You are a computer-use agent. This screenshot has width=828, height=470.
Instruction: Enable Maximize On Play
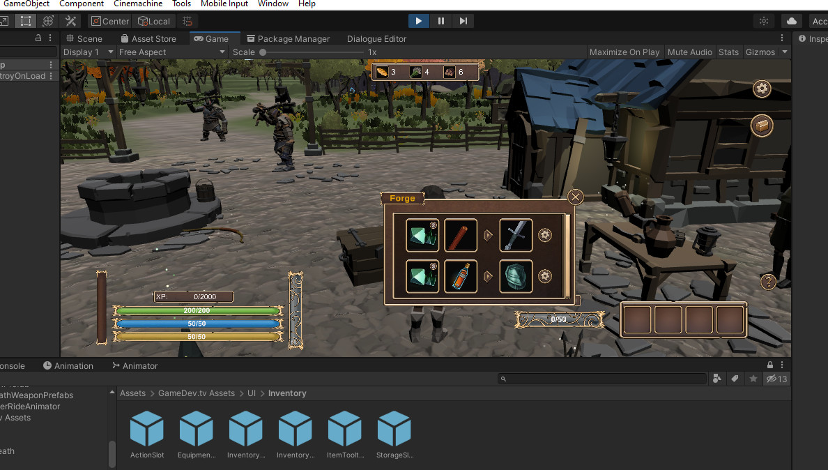pyautogui.click(x=624, y=52)
